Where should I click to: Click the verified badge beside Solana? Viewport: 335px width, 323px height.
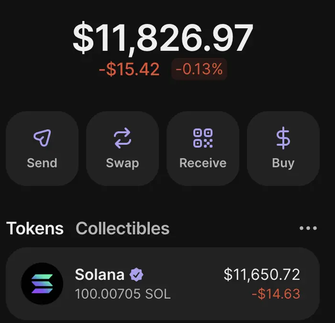(x=136, y=275)
